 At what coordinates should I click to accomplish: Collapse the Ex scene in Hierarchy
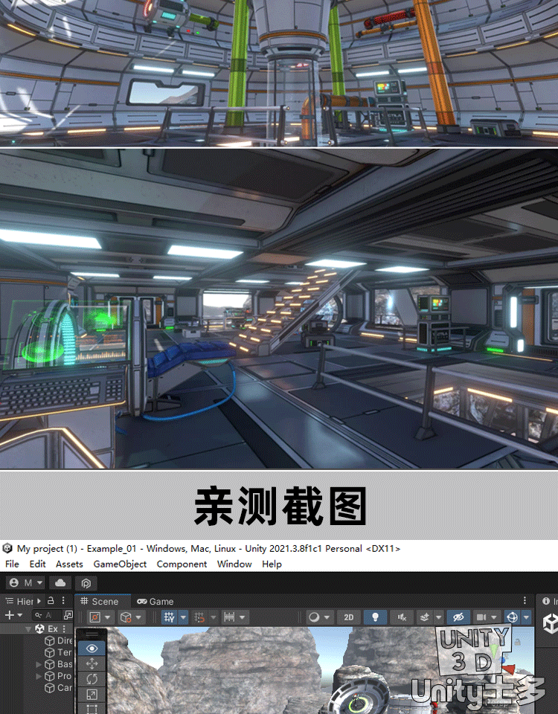[28, 629]
